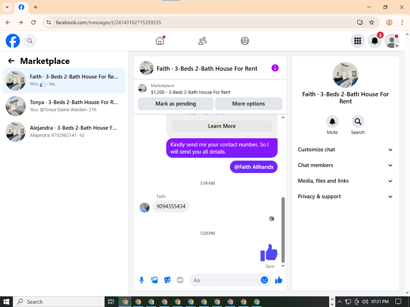Click the More options button
This screenshot has width=410, height=307.
(248, 104)
